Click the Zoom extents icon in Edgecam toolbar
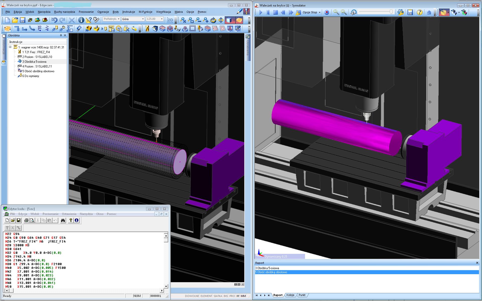This screenshot has height=301, width=482. [183, 20]
